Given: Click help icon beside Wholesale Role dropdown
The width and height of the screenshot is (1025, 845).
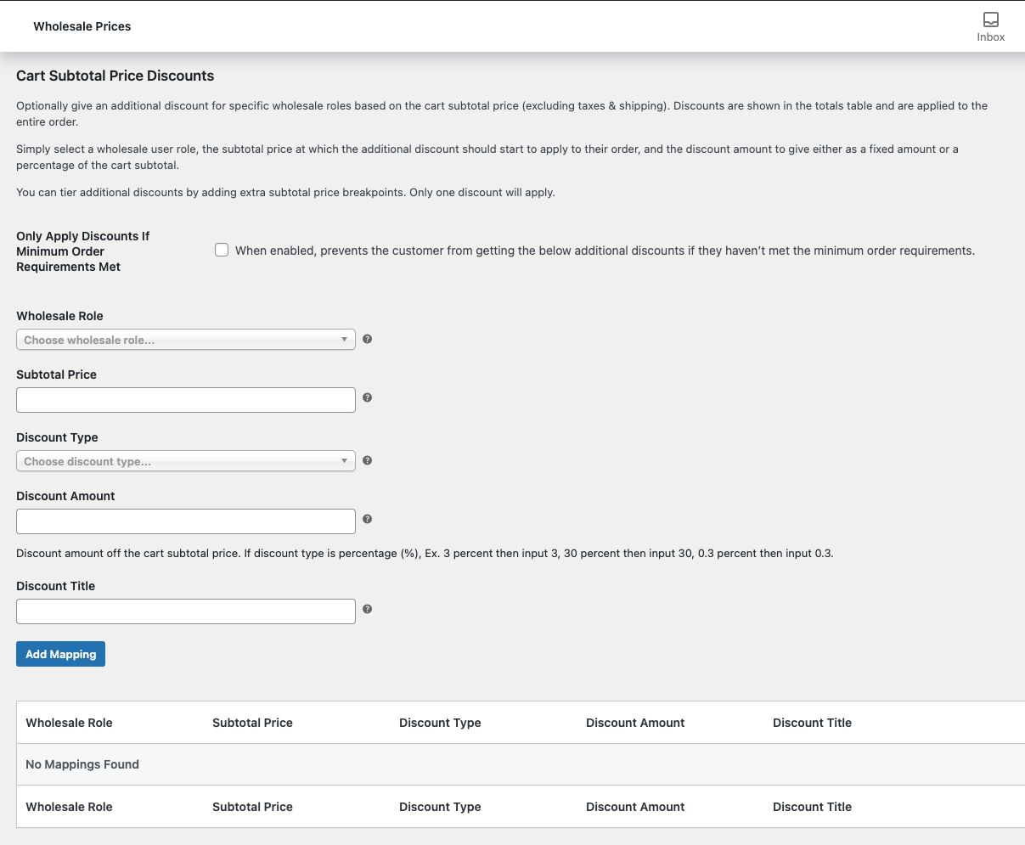Looking at the screenshot, I should pos(368,339).
